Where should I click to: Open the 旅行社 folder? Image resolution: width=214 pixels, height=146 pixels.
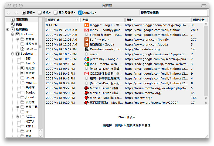(x=30, y=102)
